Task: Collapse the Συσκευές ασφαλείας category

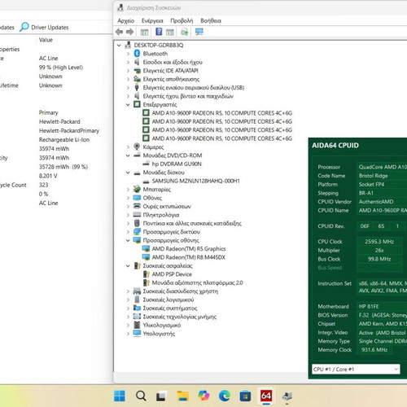Action: [128, 265]
